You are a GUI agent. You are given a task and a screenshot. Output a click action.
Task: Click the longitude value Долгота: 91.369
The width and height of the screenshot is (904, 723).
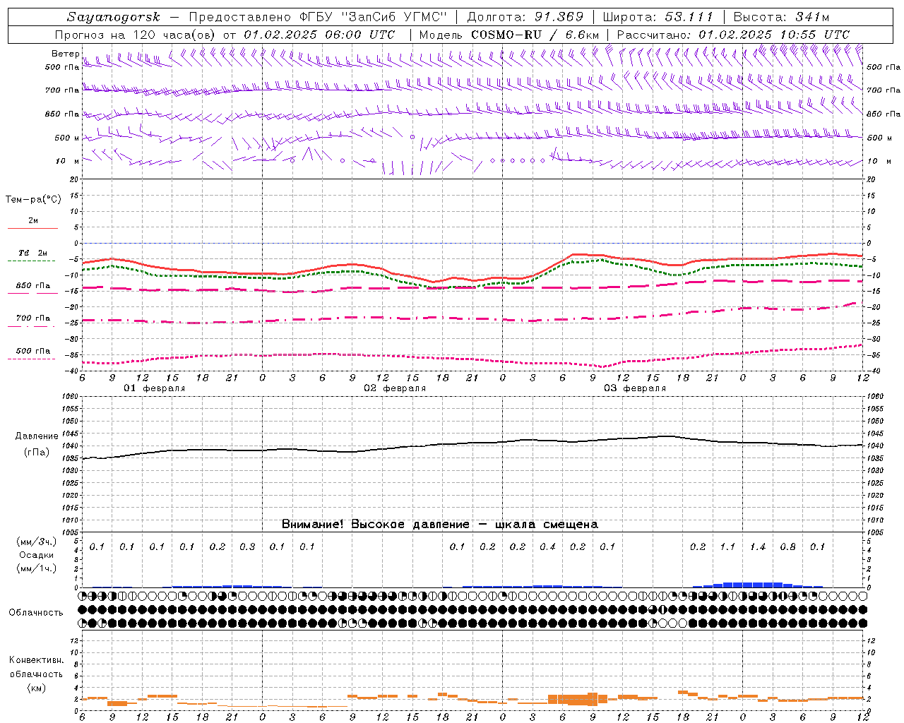coord(525,17)
